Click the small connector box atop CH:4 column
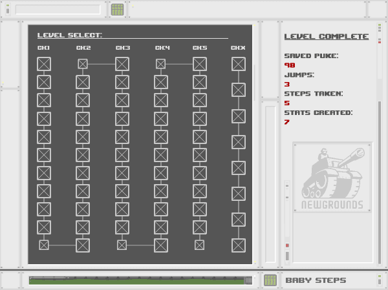388x290 pixels. (160, 64)
